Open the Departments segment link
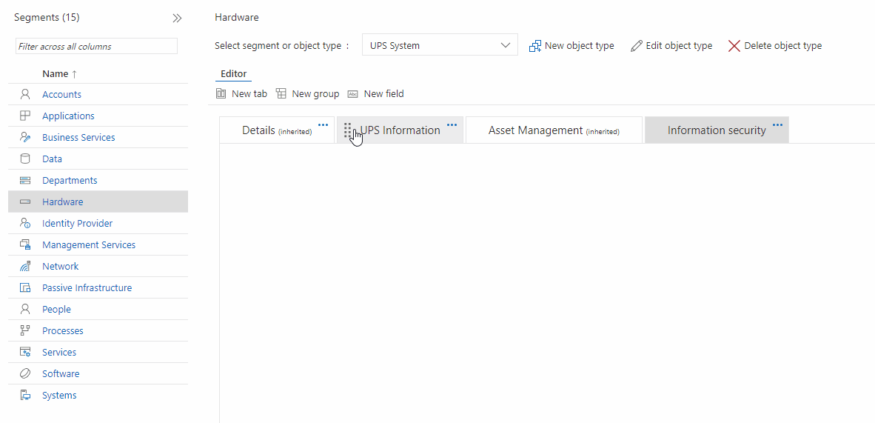 (70, 181)
